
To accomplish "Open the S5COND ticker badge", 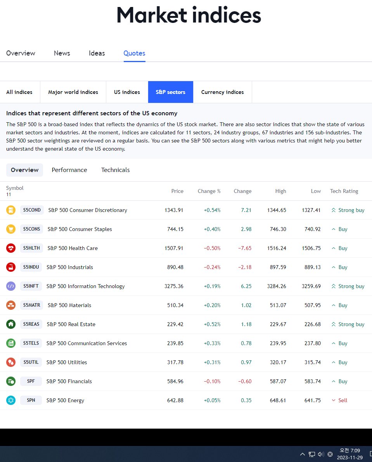I will click(32, 210).
